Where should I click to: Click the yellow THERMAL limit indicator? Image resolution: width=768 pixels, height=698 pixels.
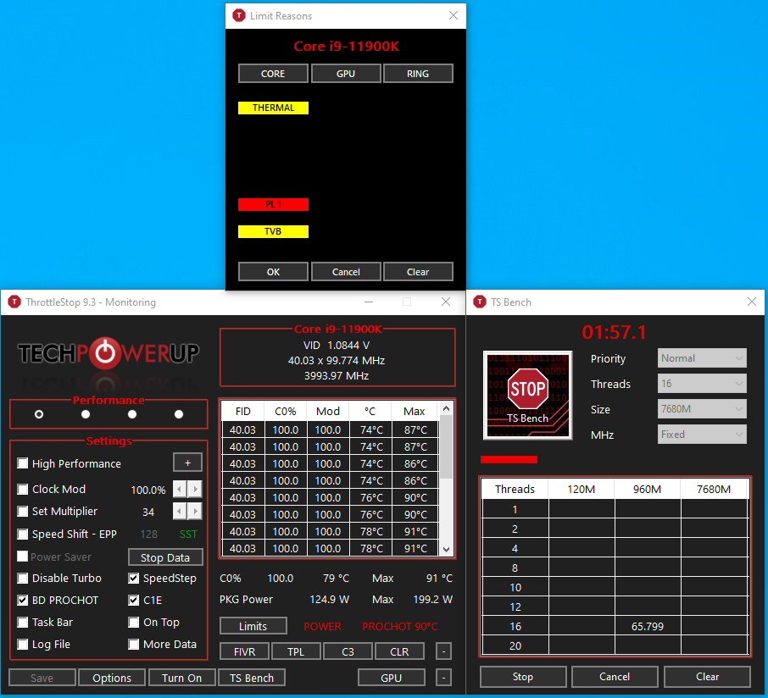273,108
